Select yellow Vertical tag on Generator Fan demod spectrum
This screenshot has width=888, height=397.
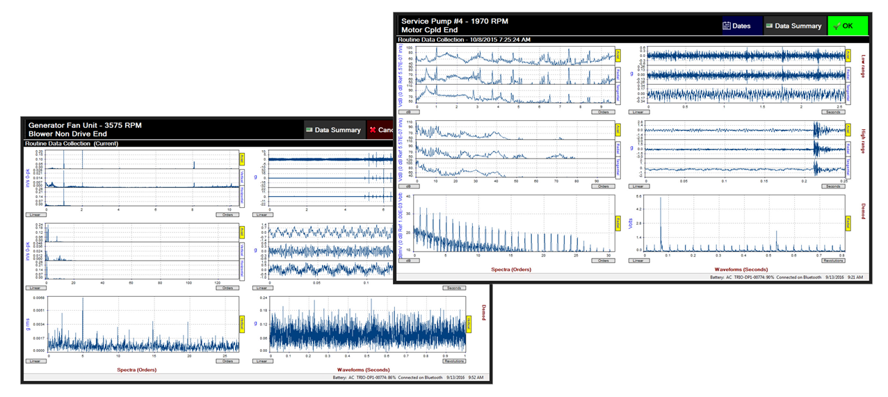(241, 323)
